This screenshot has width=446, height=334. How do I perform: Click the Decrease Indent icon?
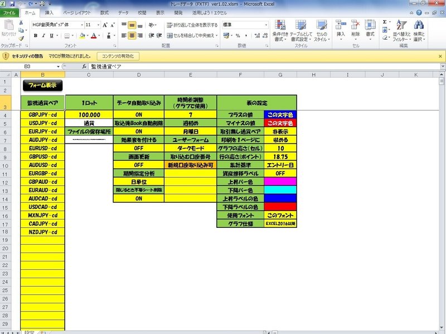tap(151, 36)
